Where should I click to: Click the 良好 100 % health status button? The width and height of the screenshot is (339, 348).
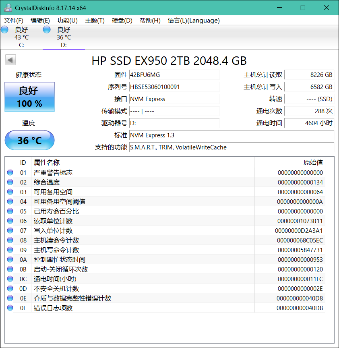click(29, 97)
